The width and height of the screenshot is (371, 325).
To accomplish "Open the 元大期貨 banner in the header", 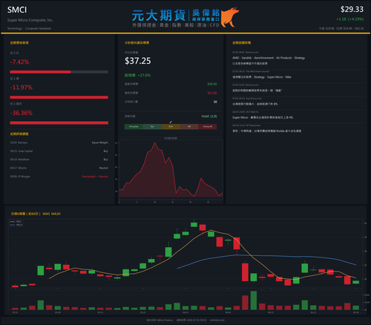I will pyautogui.click(x=185, y=17).
